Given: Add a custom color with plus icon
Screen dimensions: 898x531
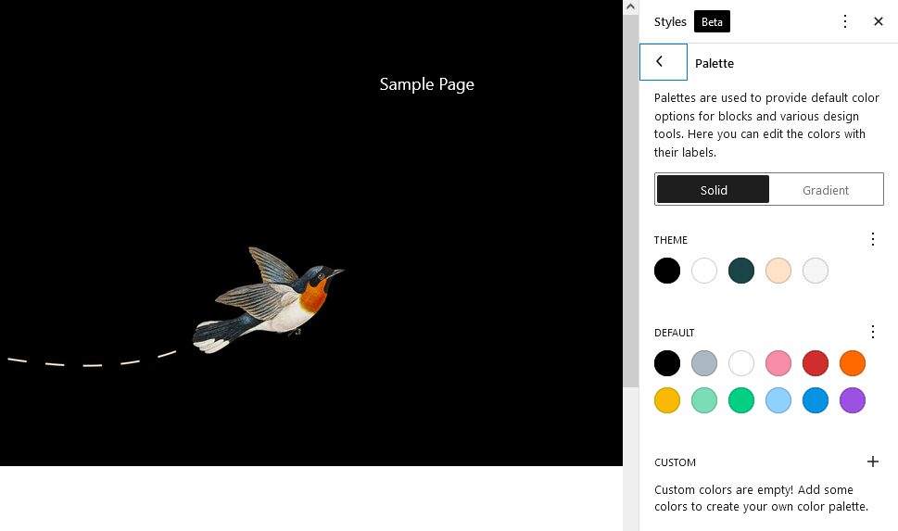Looking at the screenshot, I should pyautogui.click(x=872, y=461).
